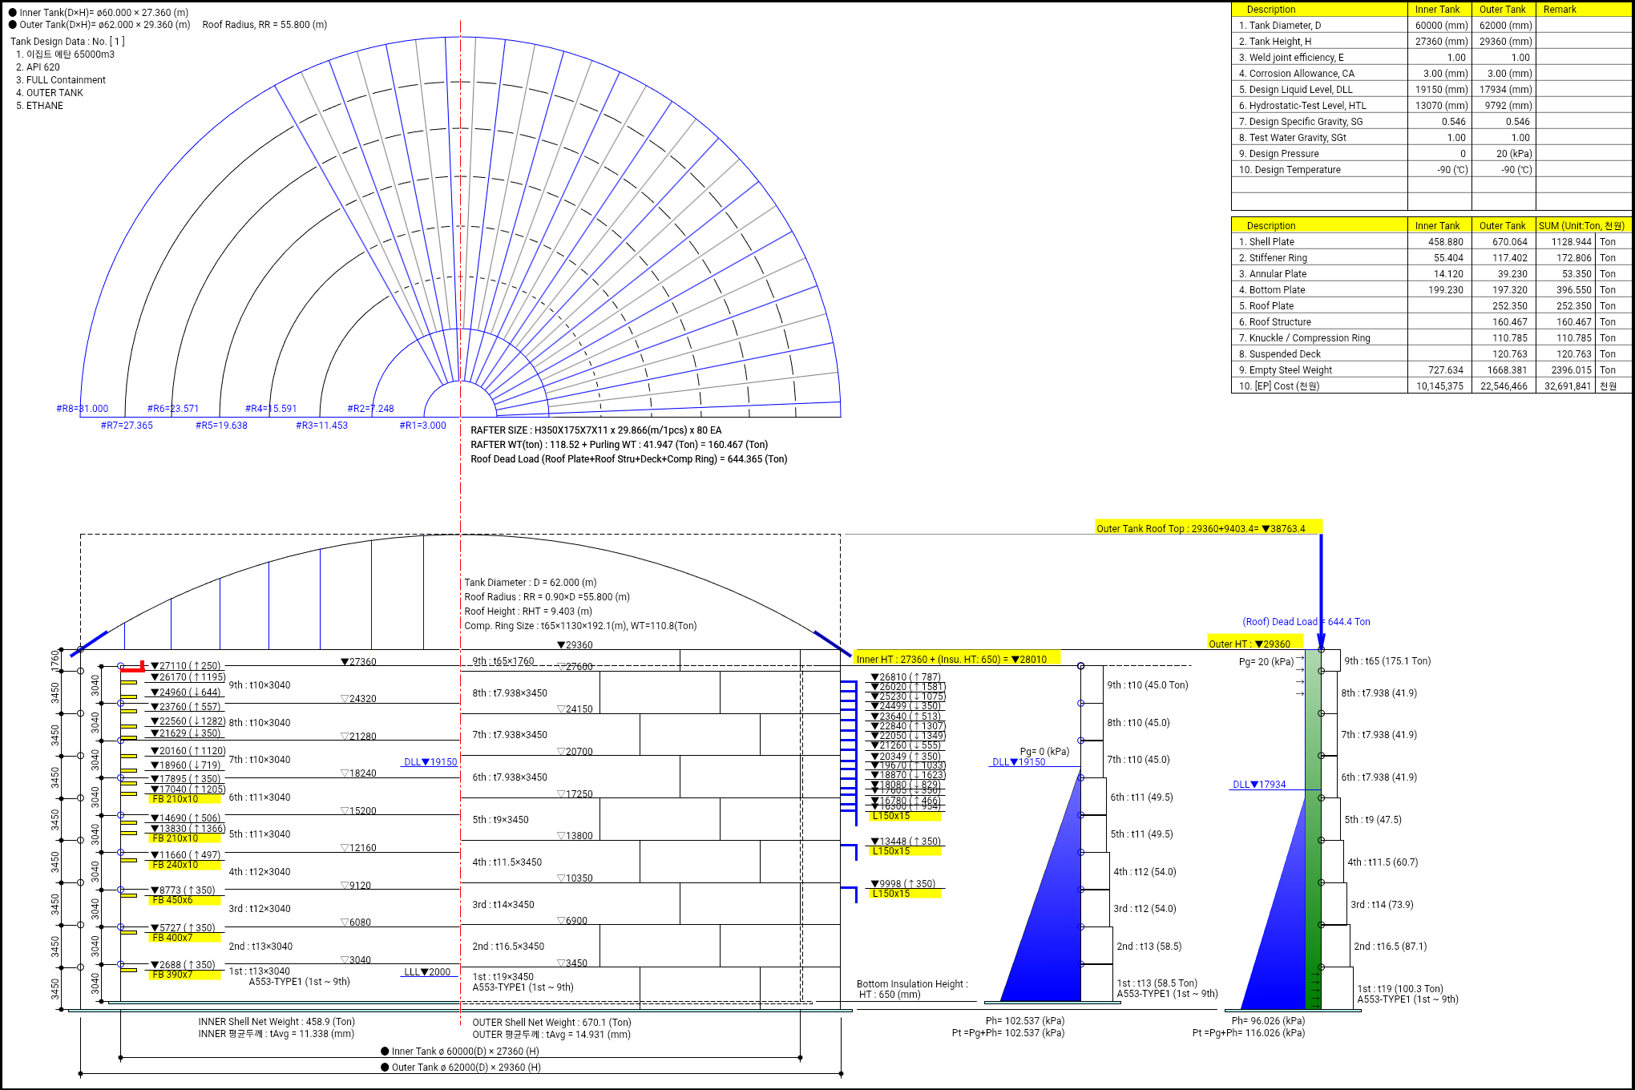Image resolution: width=1635 pixels, height=1090 pixels.
Task: Click the '(Roof) Dead Load = 644.4 Ton' note
Action: point(1306,622)
